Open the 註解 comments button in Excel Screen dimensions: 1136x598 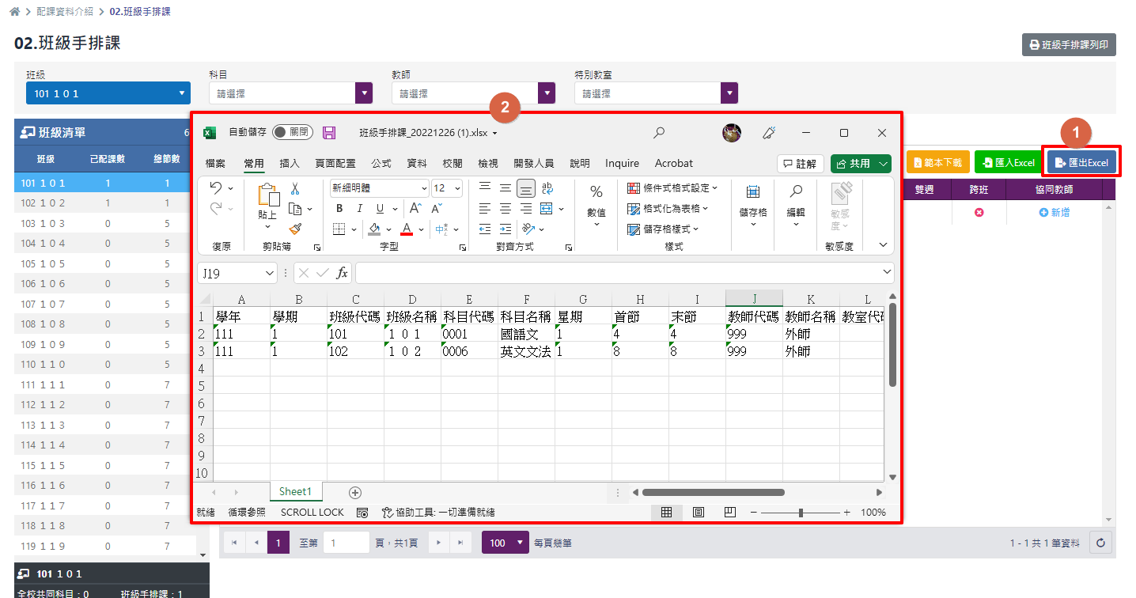click(800, 164)
